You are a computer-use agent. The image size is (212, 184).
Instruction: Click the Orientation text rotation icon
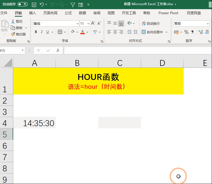129,23
